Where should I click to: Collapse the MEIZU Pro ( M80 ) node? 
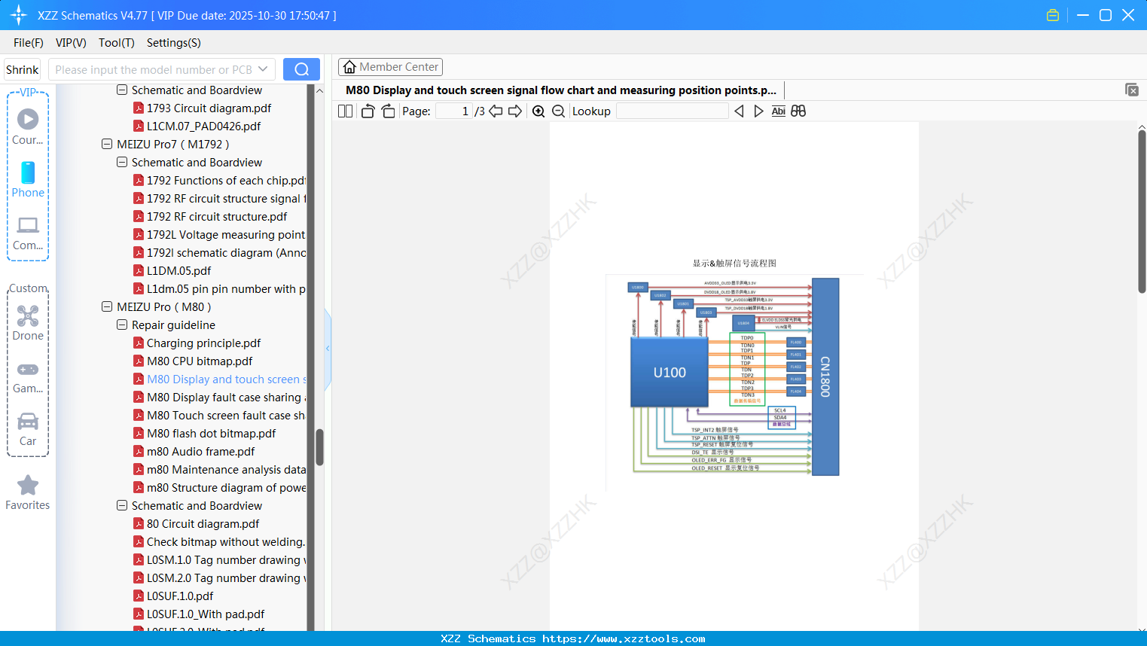point(107,306)
